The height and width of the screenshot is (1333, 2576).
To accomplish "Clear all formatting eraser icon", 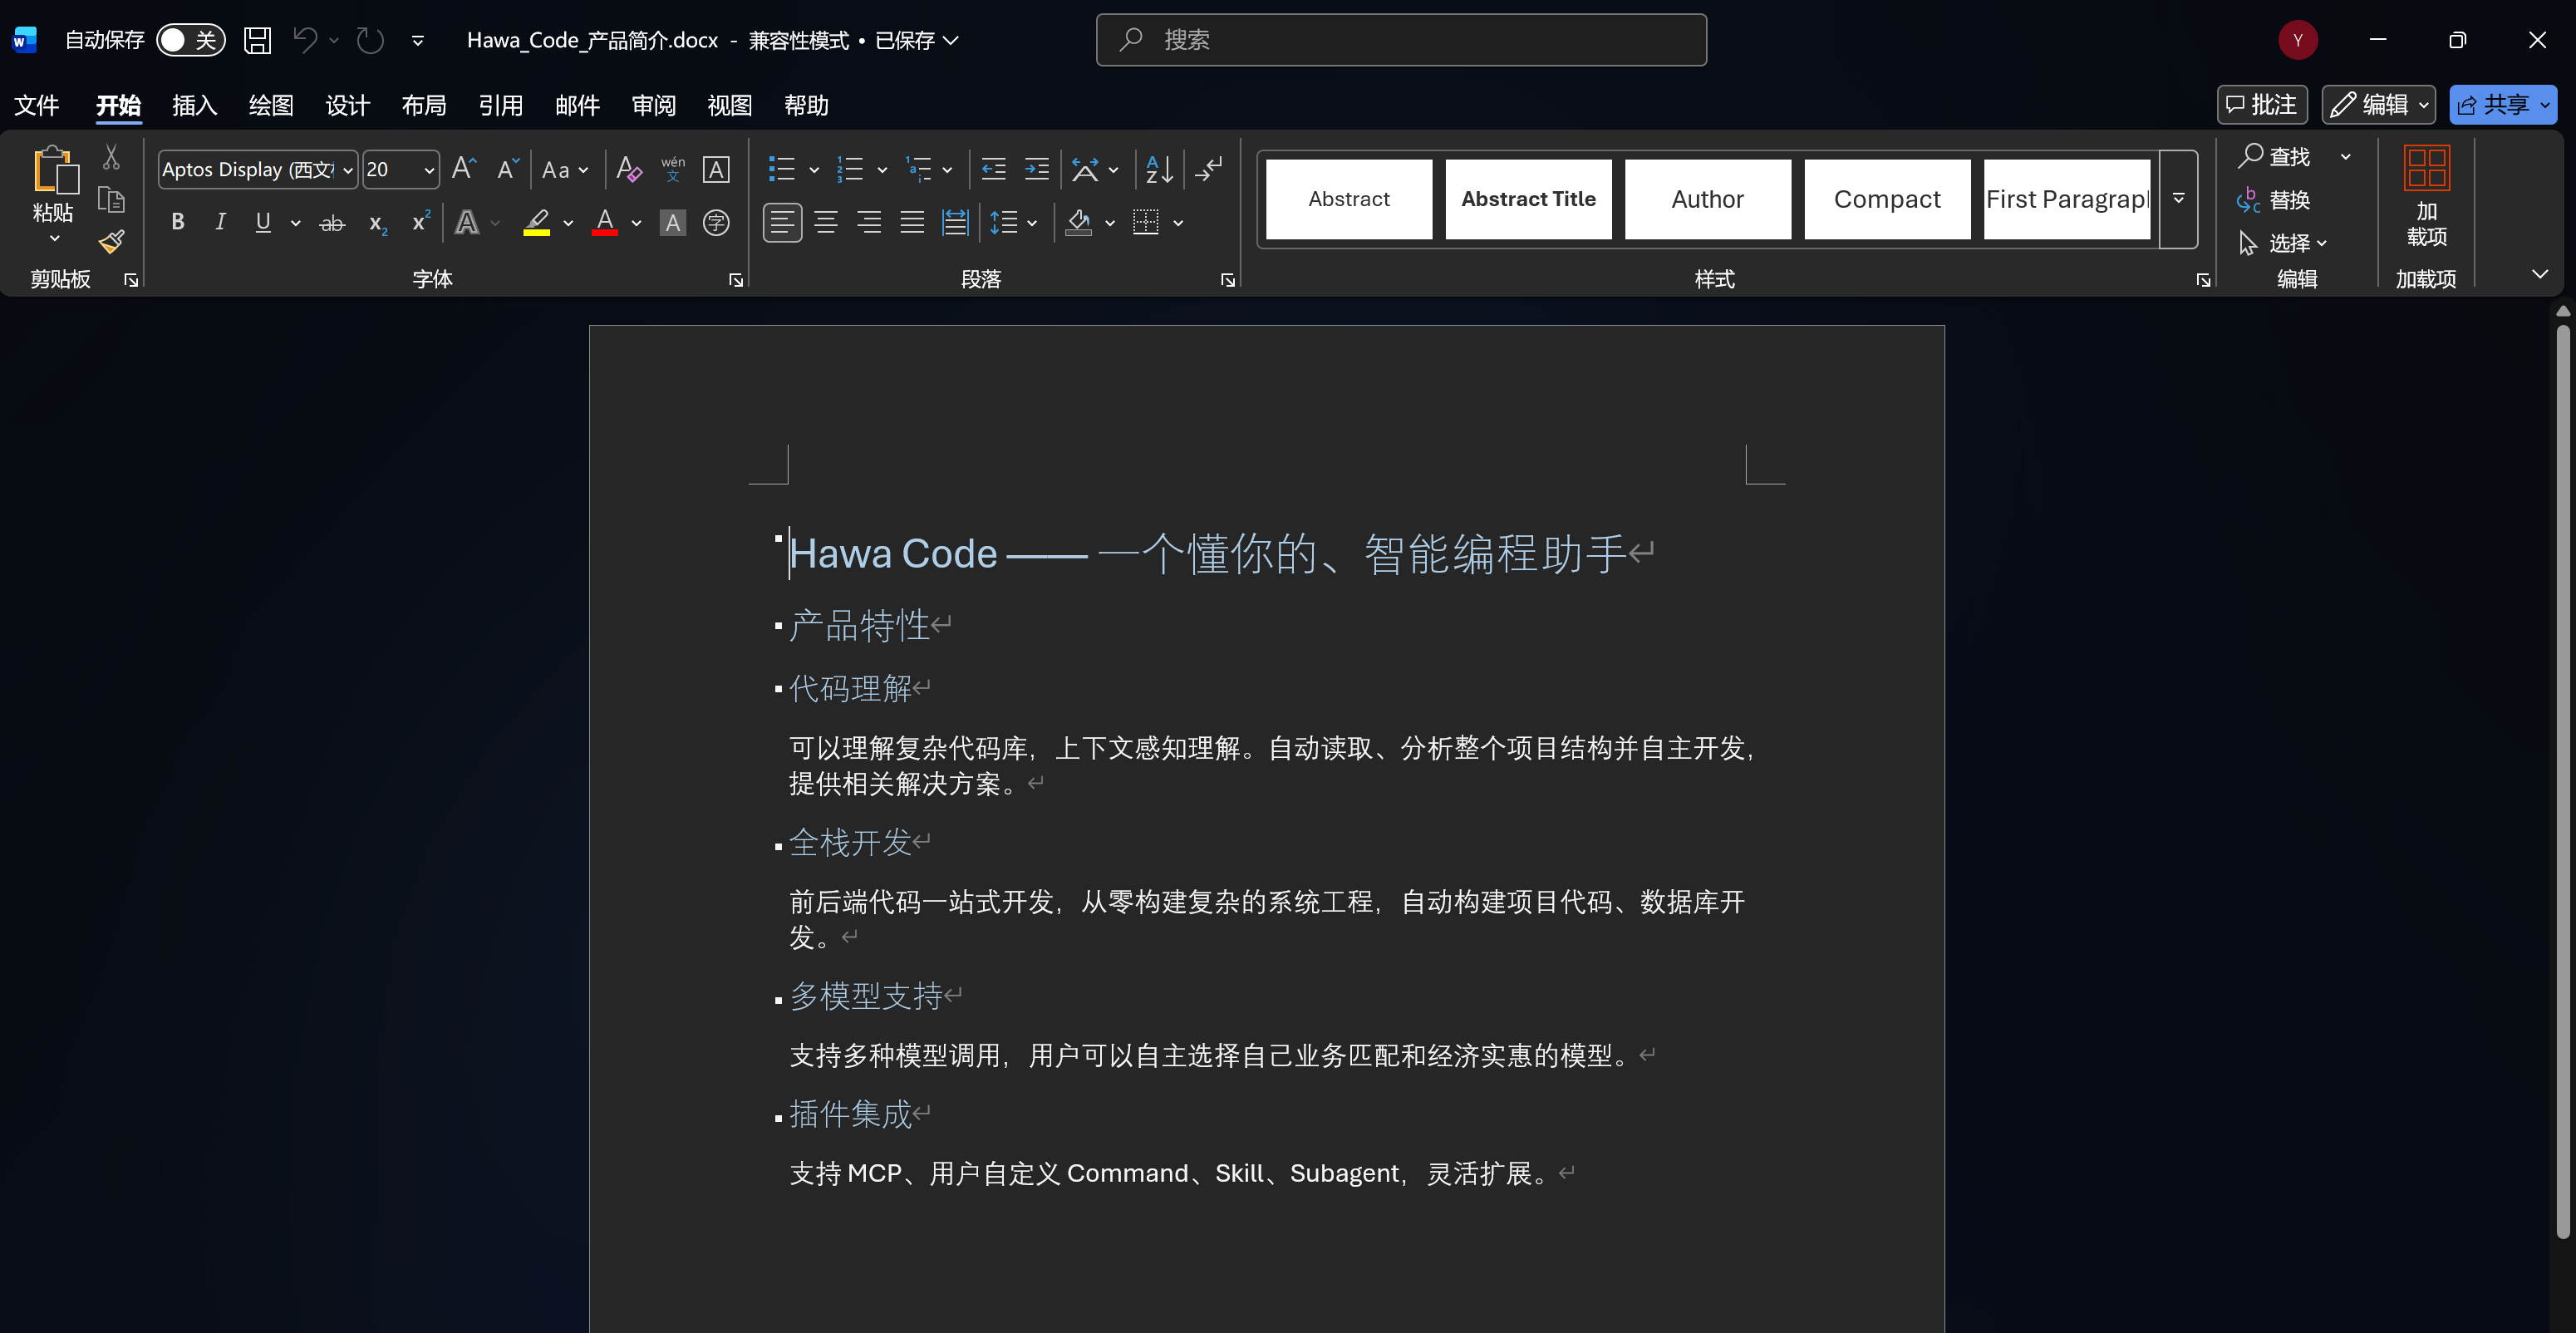I will click(x=629, y=169).
